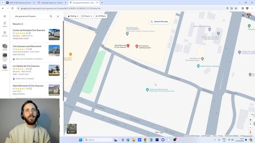Click the Ministerio del Interior museum map pin
Viewport: 255px width, 143px height.
pyautogui.click(x=127, y=34)
